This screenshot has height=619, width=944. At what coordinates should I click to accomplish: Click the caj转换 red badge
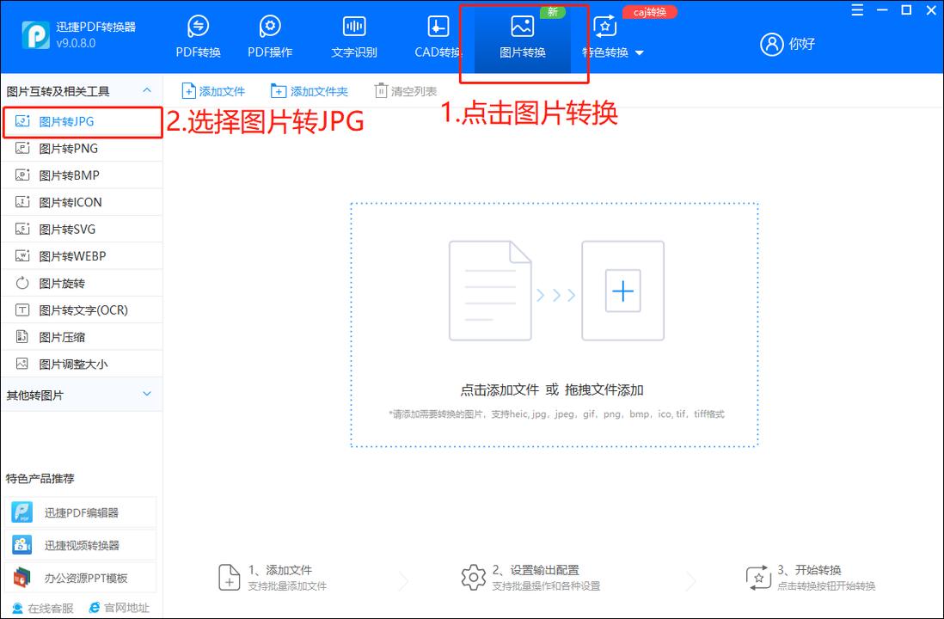point(649,12)
